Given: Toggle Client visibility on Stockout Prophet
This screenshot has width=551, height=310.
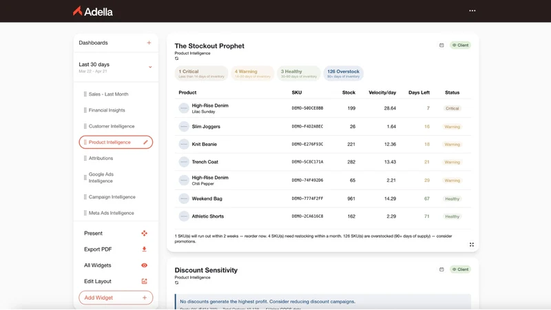Looking at the screenshot, I should pyautogui.click(x=460, y=45).
